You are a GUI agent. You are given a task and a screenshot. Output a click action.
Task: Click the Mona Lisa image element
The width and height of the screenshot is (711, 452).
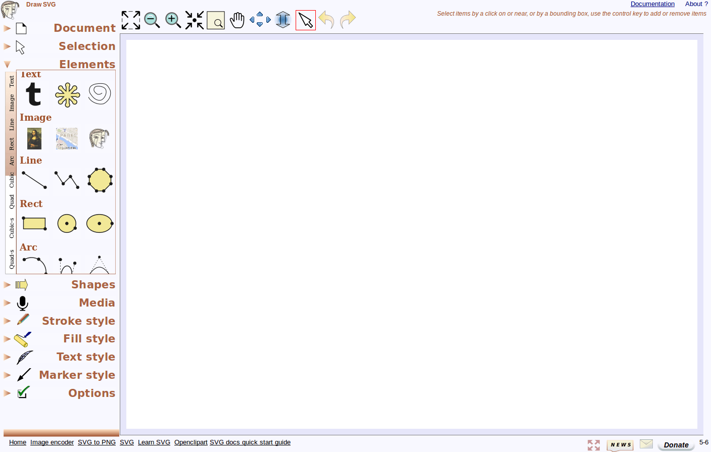(x=34, y=138)
